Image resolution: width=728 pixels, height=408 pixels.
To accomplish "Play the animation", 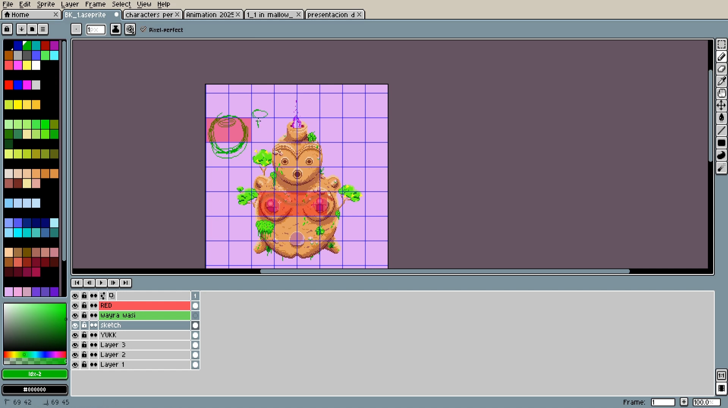I will pyautogui.click(x=101, y=283).
